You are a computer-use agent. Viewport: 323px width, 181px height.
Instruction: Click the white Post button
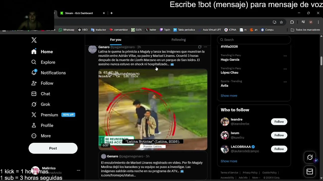tap(53, 148)
